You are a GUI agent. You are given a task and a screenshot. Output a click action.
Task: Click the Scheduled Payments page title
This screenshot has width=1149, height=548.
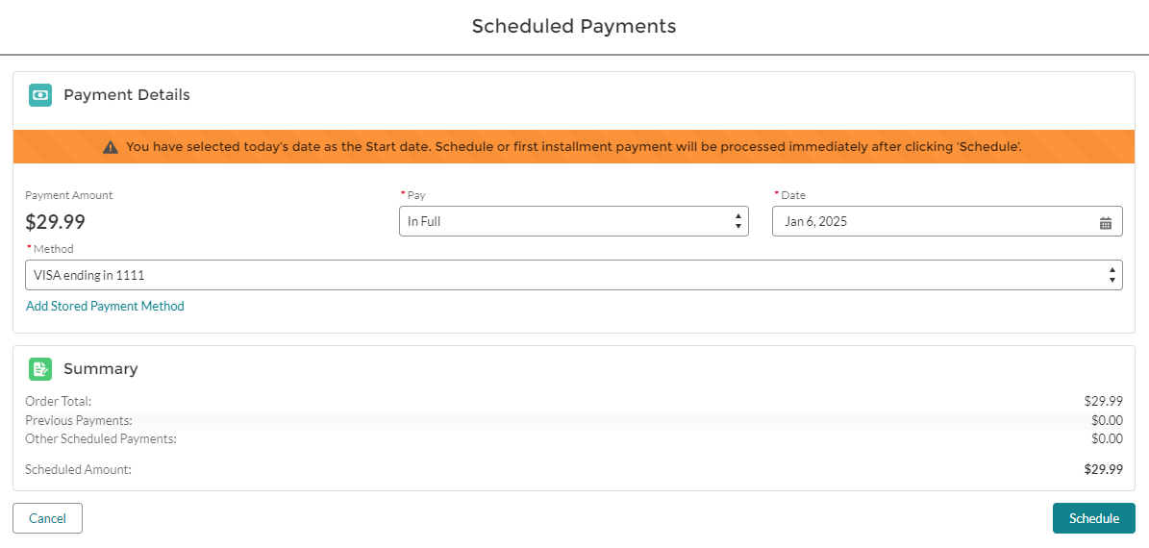coord(574,26)
